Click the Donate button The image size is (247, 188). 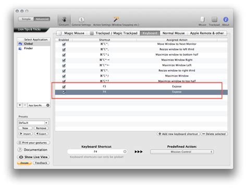point(24,163)
